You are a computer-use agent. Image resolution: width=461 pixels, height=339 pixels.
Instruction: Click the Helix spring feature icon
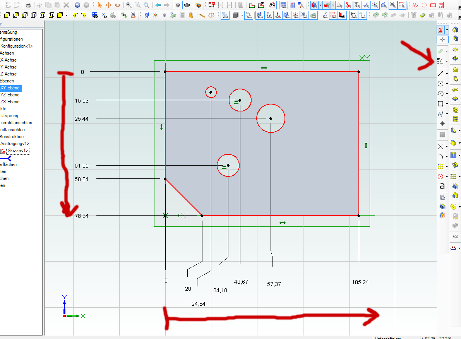point(455,110)
